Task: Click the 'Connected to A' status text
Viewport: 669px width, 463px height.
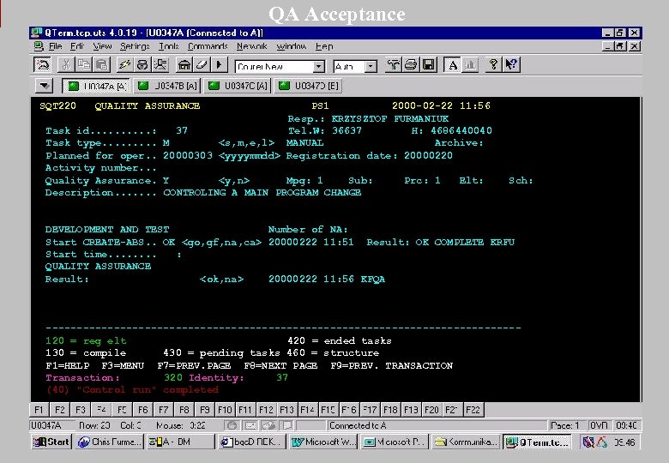Action: point(358,425)
